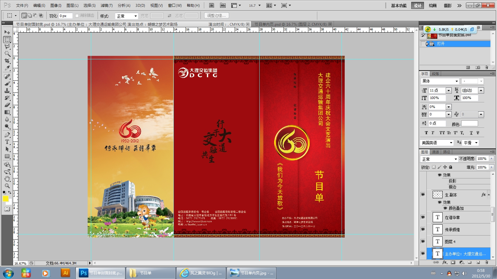This screenshot has width=497, height=279.
Task: Select the 打开 history state
Action: tap(455, 44)
